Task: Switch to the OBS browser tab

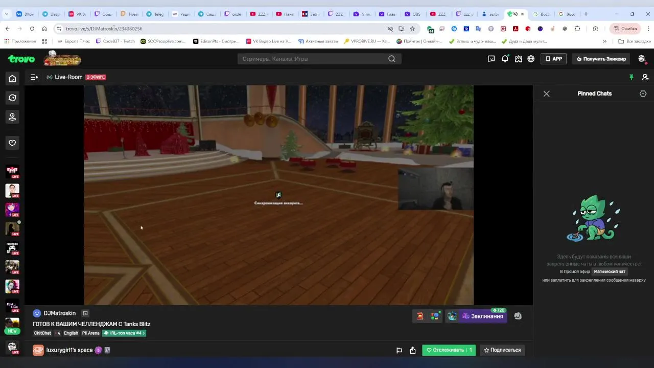Action: click(x=413, y=14)
